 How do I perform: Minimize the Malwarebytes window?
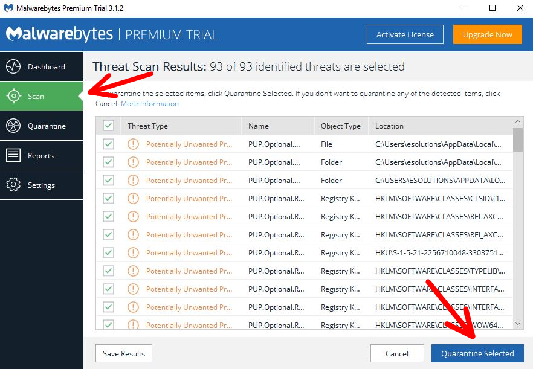(465, 8)
